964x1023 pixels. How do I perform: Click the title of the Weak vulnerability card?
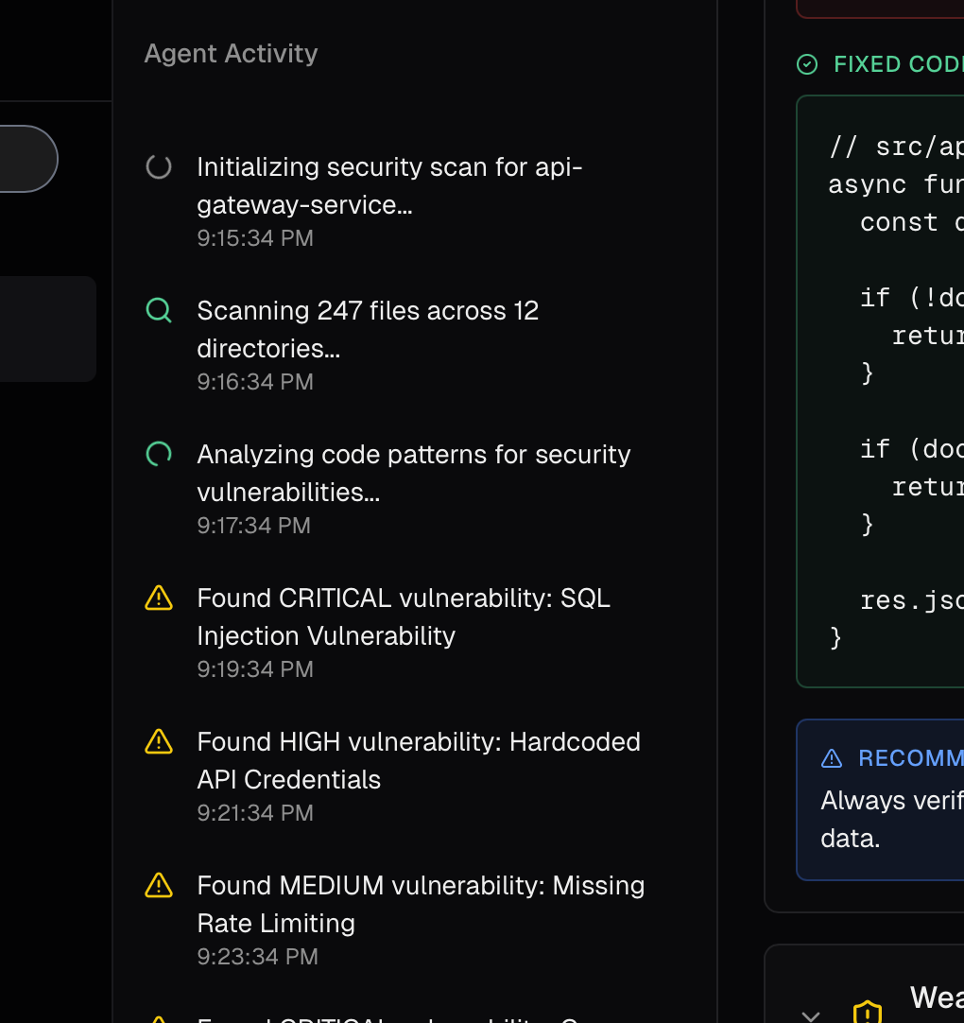(936, 997)
